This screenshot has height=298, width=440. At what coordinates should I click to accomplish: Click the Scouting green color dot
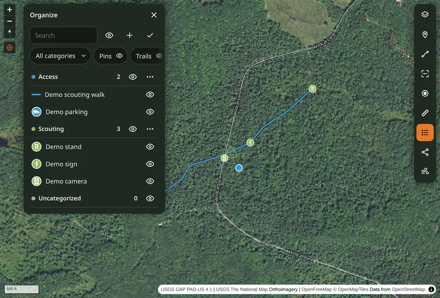tap(33, 129)
